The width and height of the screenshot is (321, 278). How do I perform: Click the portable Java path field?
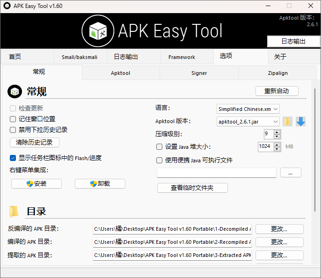pos(217,173)
